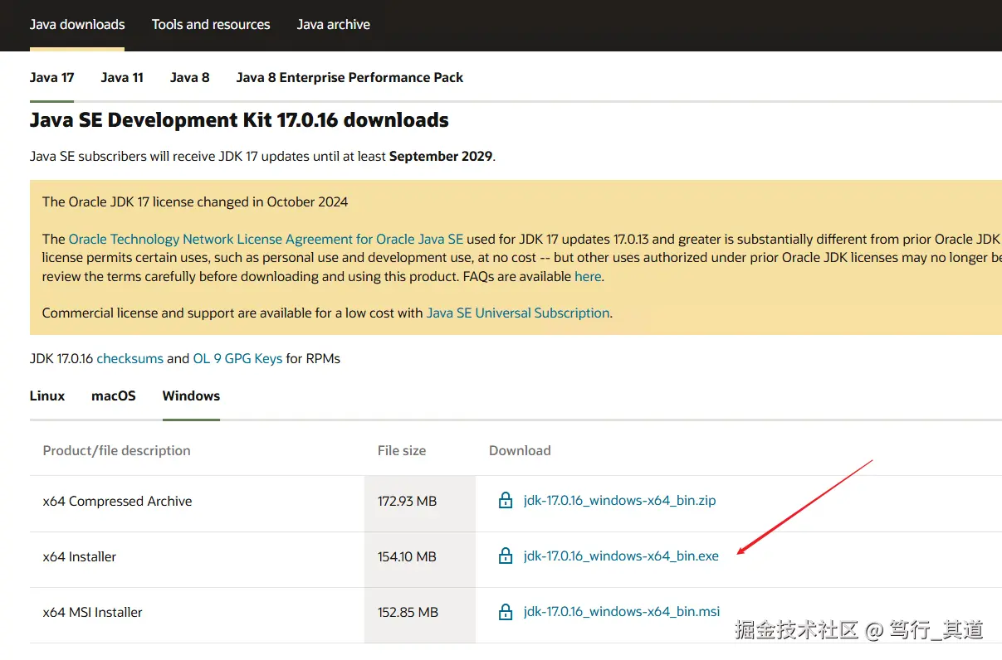Image resolution: width=1002 pixels, height=660 pixels.
Task: Open Oracle Technology Network License Agreement link
Action: pos(266,239)
